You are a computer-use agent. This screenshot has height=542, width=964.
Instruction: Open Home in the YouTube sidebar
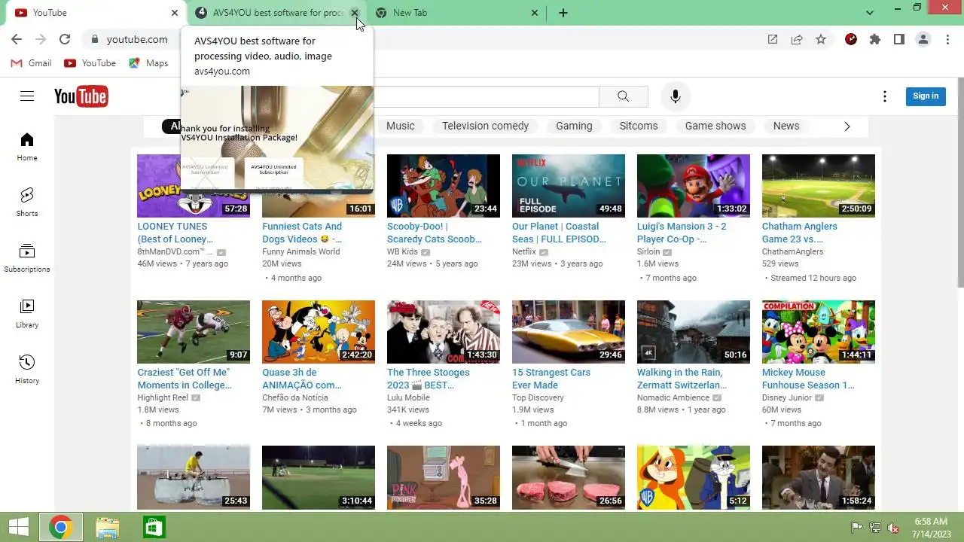[x=27, y=147]
